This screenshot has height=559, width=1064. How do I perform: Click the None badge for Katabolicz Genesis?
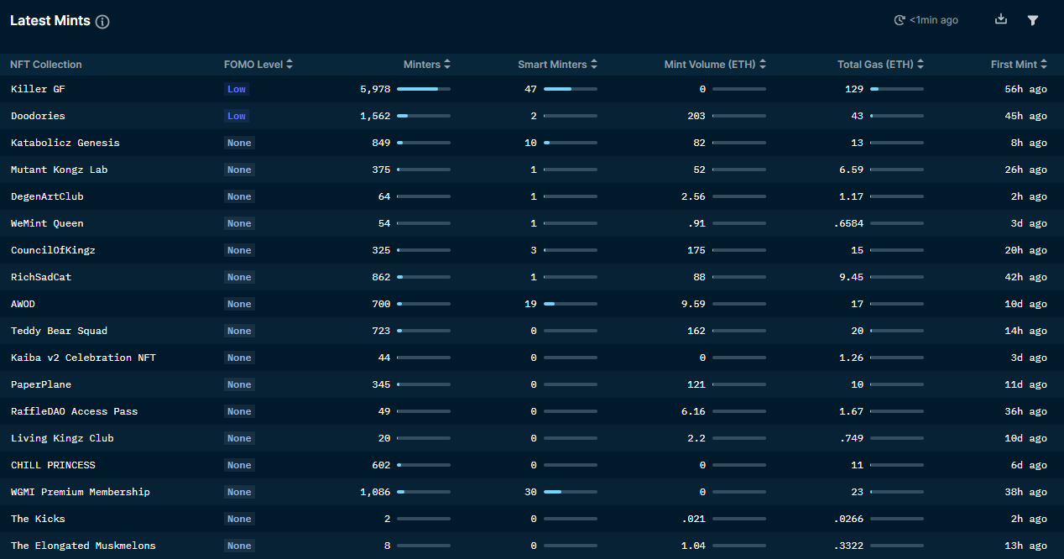click(x=239, y=143)
